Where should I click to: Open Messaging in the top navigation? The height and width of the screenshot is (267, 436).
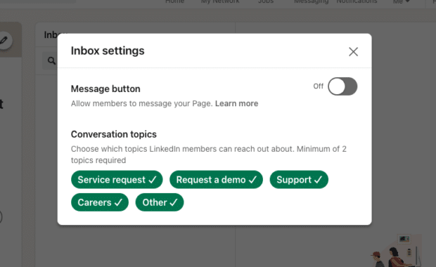[311, 1]
